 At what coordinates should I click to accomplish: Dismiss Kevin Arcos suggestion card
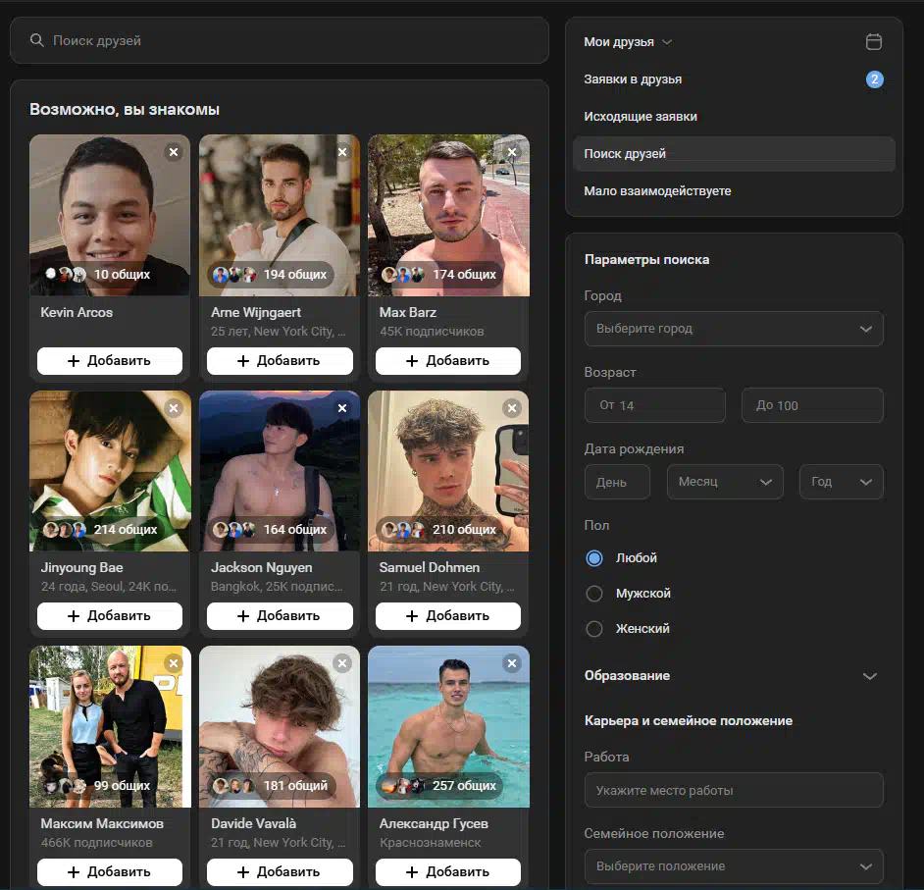[x=174, y=152]
